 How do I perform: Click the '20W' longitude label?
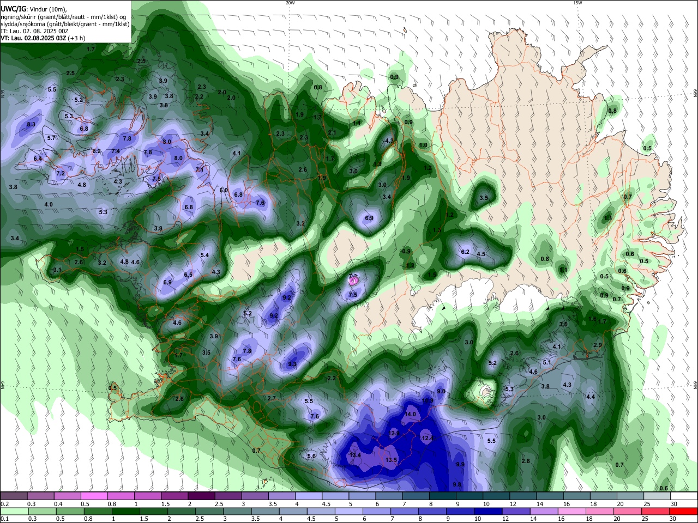click(290, 3)
